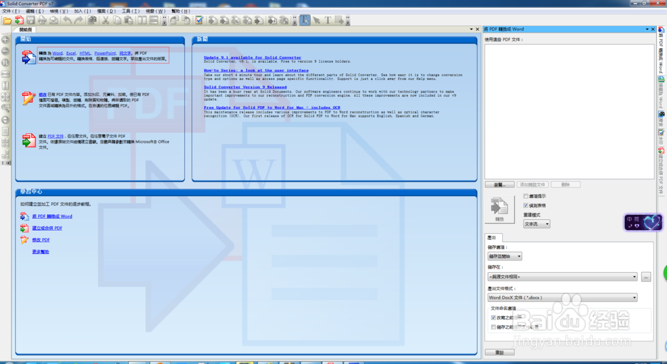Click the Excel link in Start panel
The height and width of the screenshot is (364, 667).
[71, 53]
